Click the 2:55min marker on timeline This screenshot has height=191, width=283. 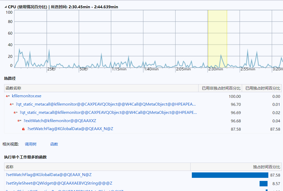(x=248, y=69)
